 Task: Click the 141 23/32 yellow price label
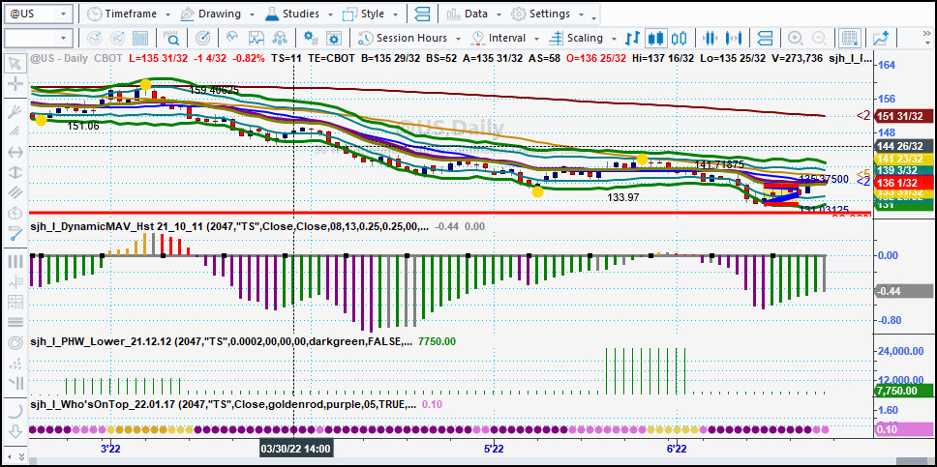click(x=903, y=159)
